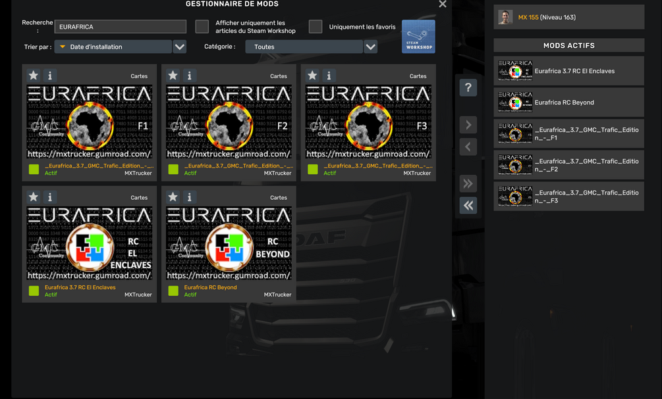Toggle green active square of RC Beyond

point(173,291)
